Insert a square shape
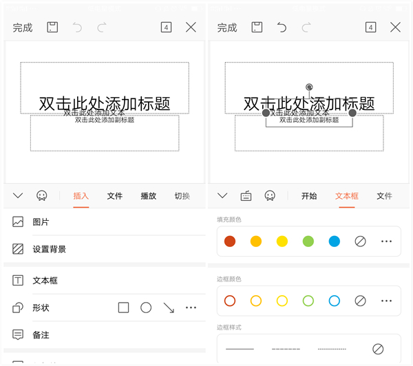The height and width of the screenshot is (366, 413). (x=123, y=308)
